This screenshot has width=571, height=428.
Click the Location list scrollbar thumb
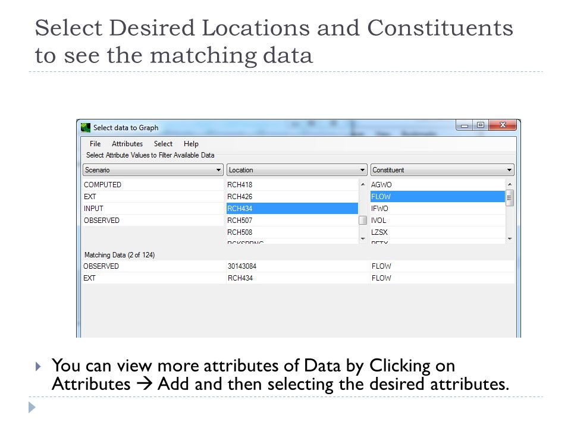tap(363, 221)
